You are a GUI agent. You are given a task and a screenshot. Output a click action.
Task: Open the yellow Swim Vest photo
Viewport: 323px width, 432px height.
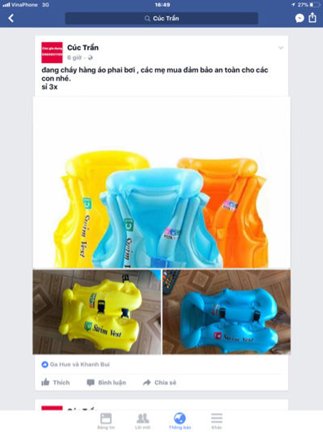pyautogui.click(x=97, y=312)
